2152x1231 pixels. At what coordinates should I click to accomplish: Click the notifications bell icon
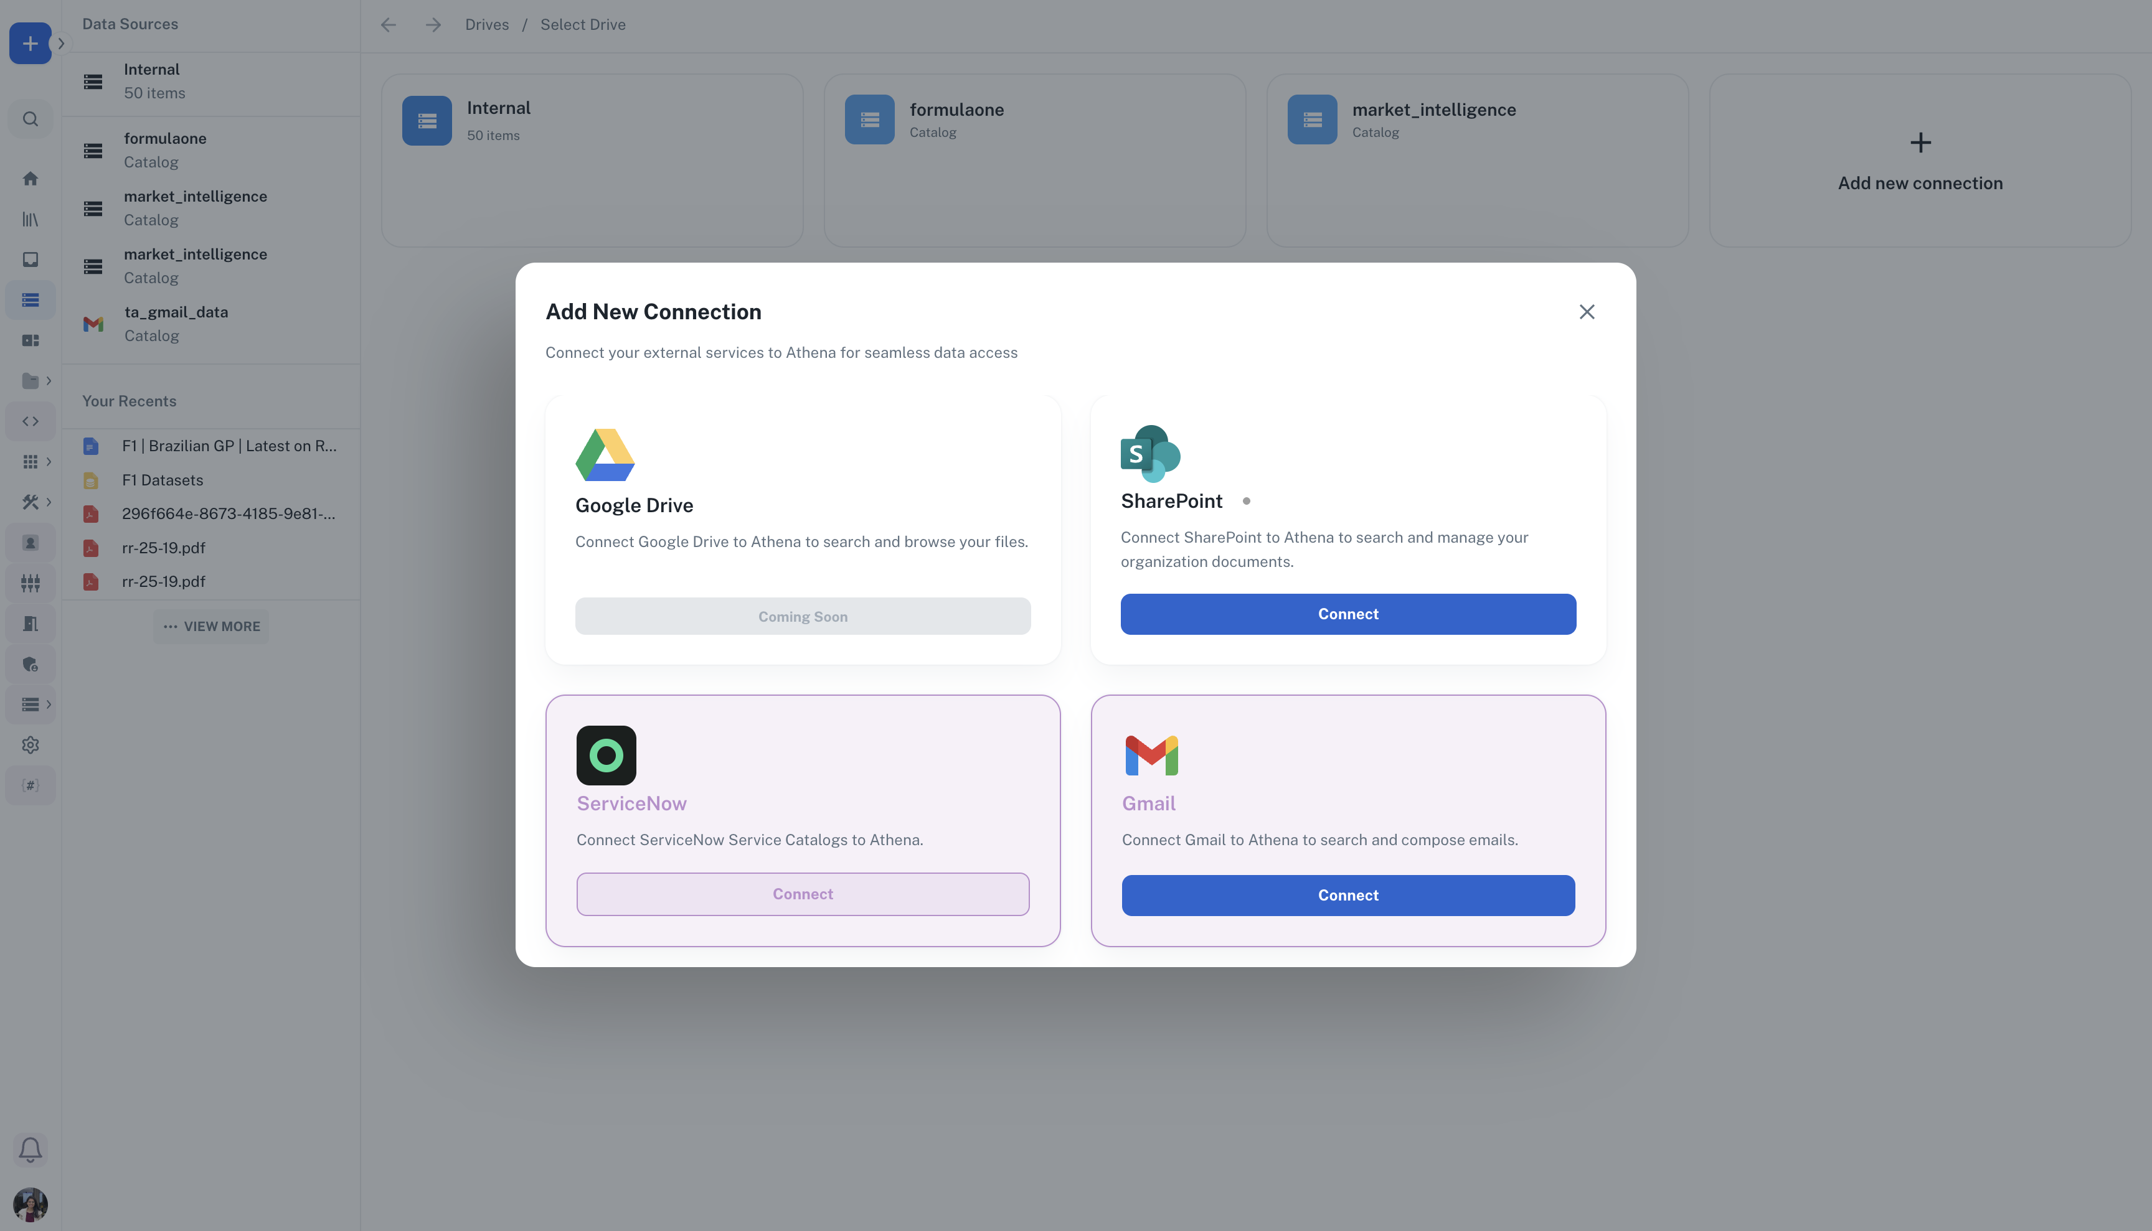[31, 1149]
